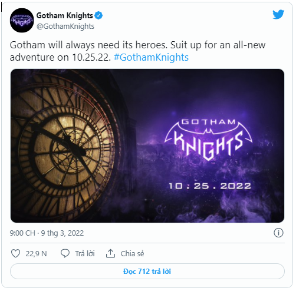
Task: Click the share upload arrow icon
Action: point(110,253)
